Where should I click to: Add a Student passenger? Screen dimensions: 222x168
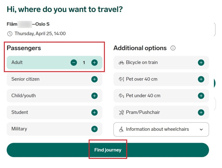tap(94, 112)
